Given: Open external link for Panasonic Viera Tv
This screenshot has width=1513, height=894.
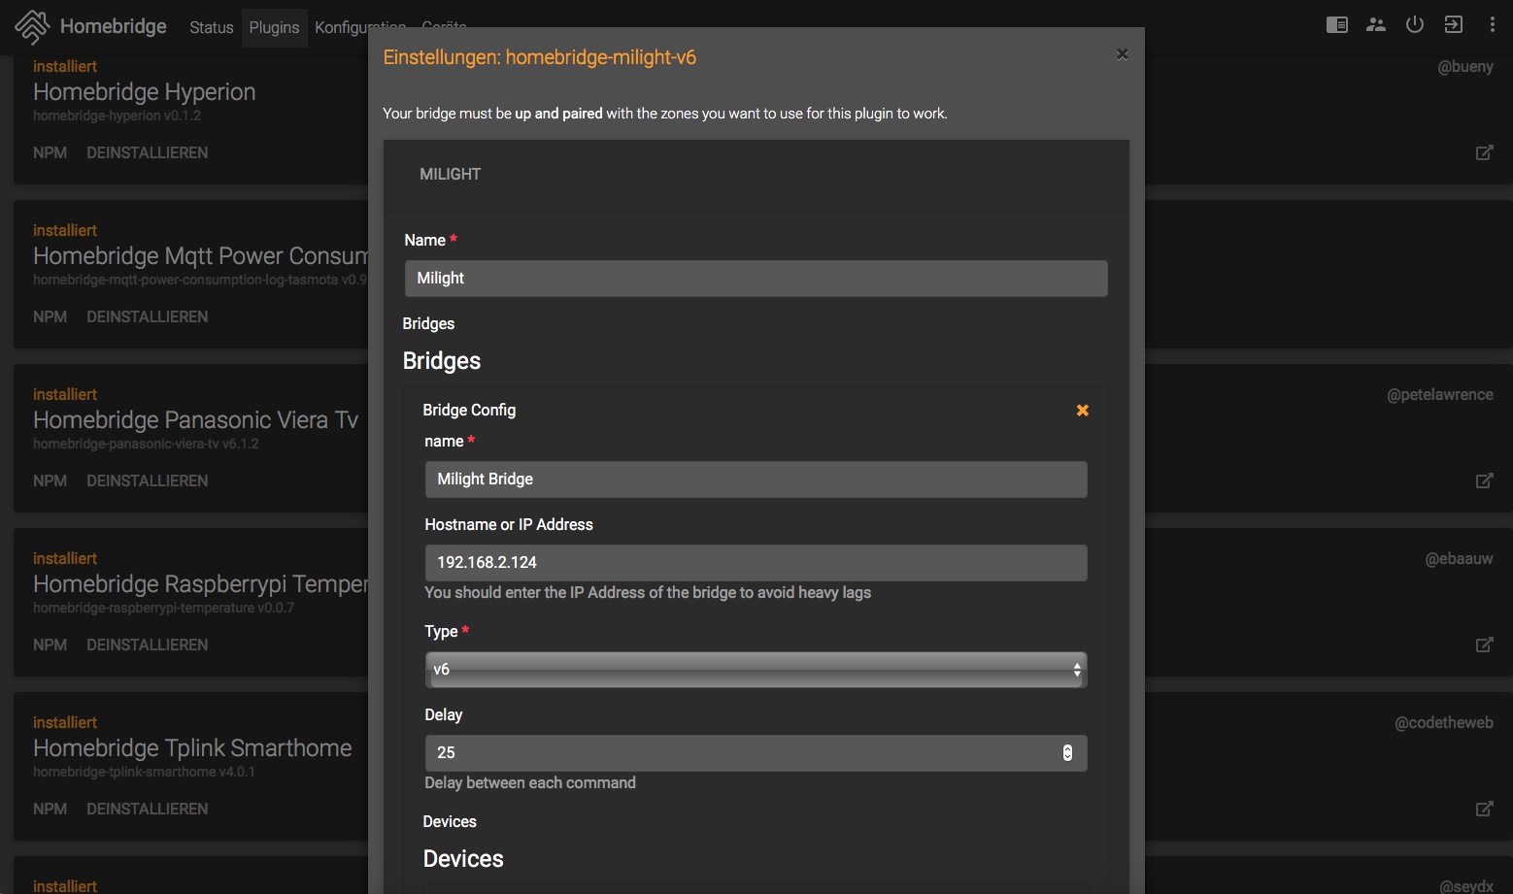Looking at the screenshot, I should (1484, 480).
